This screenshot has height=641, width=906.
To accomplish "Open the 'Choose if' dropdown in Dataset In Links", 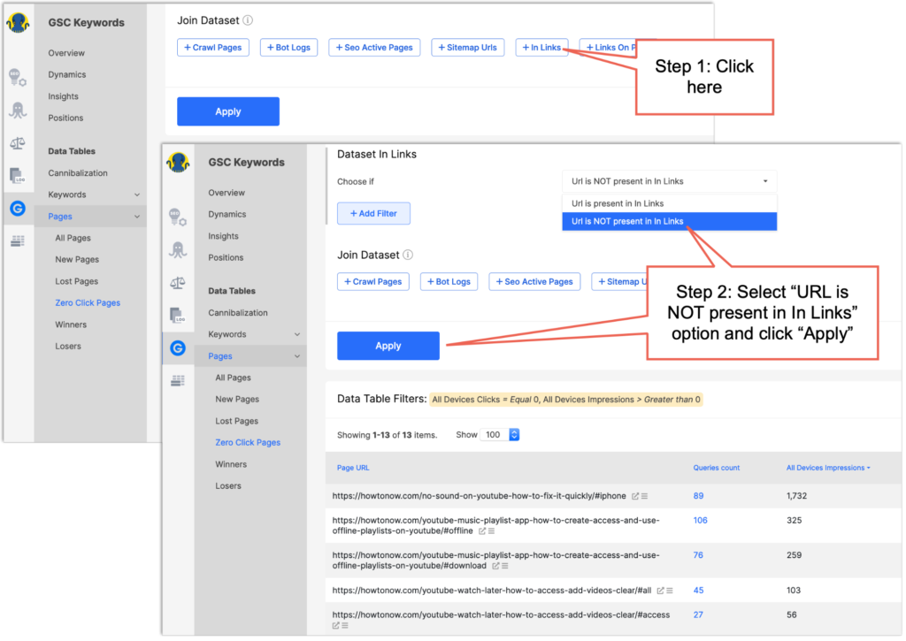I will click(669, 181).
